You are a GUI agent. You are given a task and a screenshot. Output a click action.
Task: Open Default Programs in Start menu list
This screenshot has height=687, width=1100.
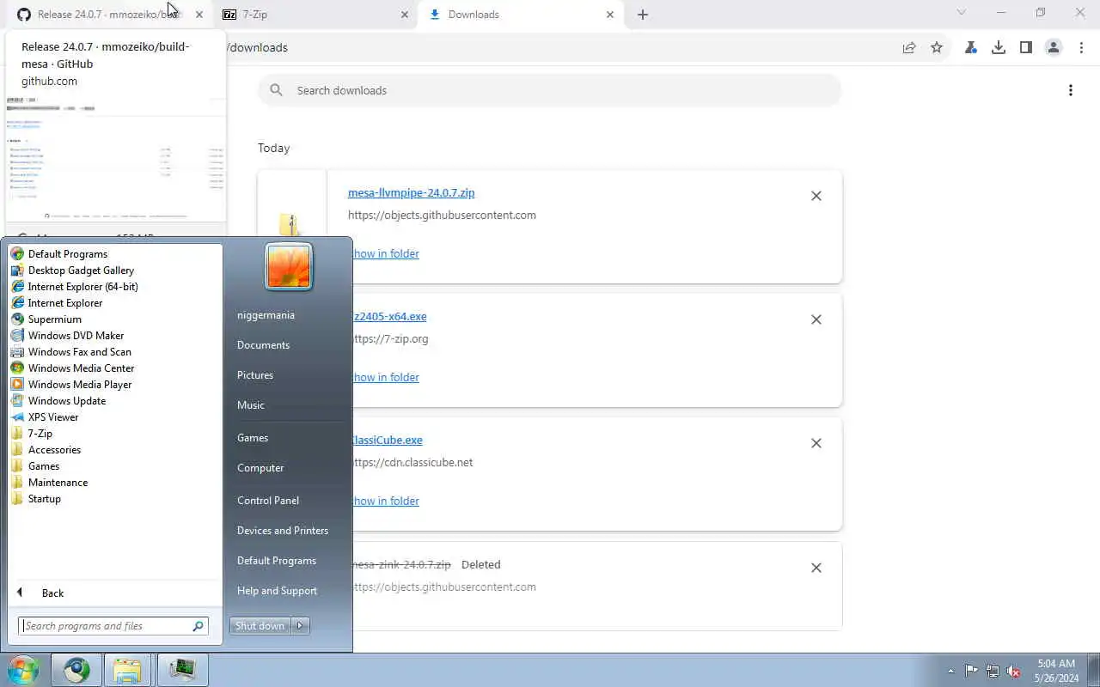(x=68, y=254)
